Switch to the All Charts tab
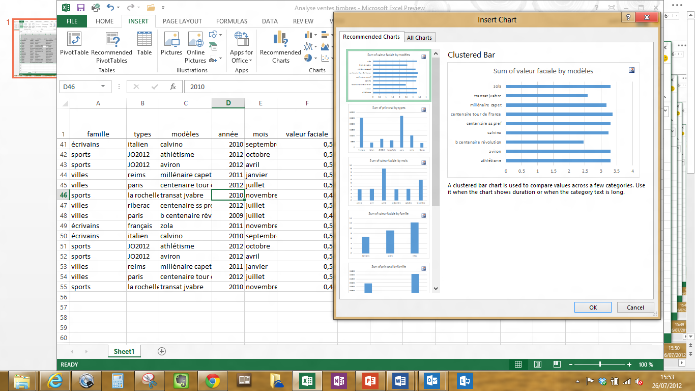Screen dimensions: 695x391 pyautogui.click(x=419, y=37)
